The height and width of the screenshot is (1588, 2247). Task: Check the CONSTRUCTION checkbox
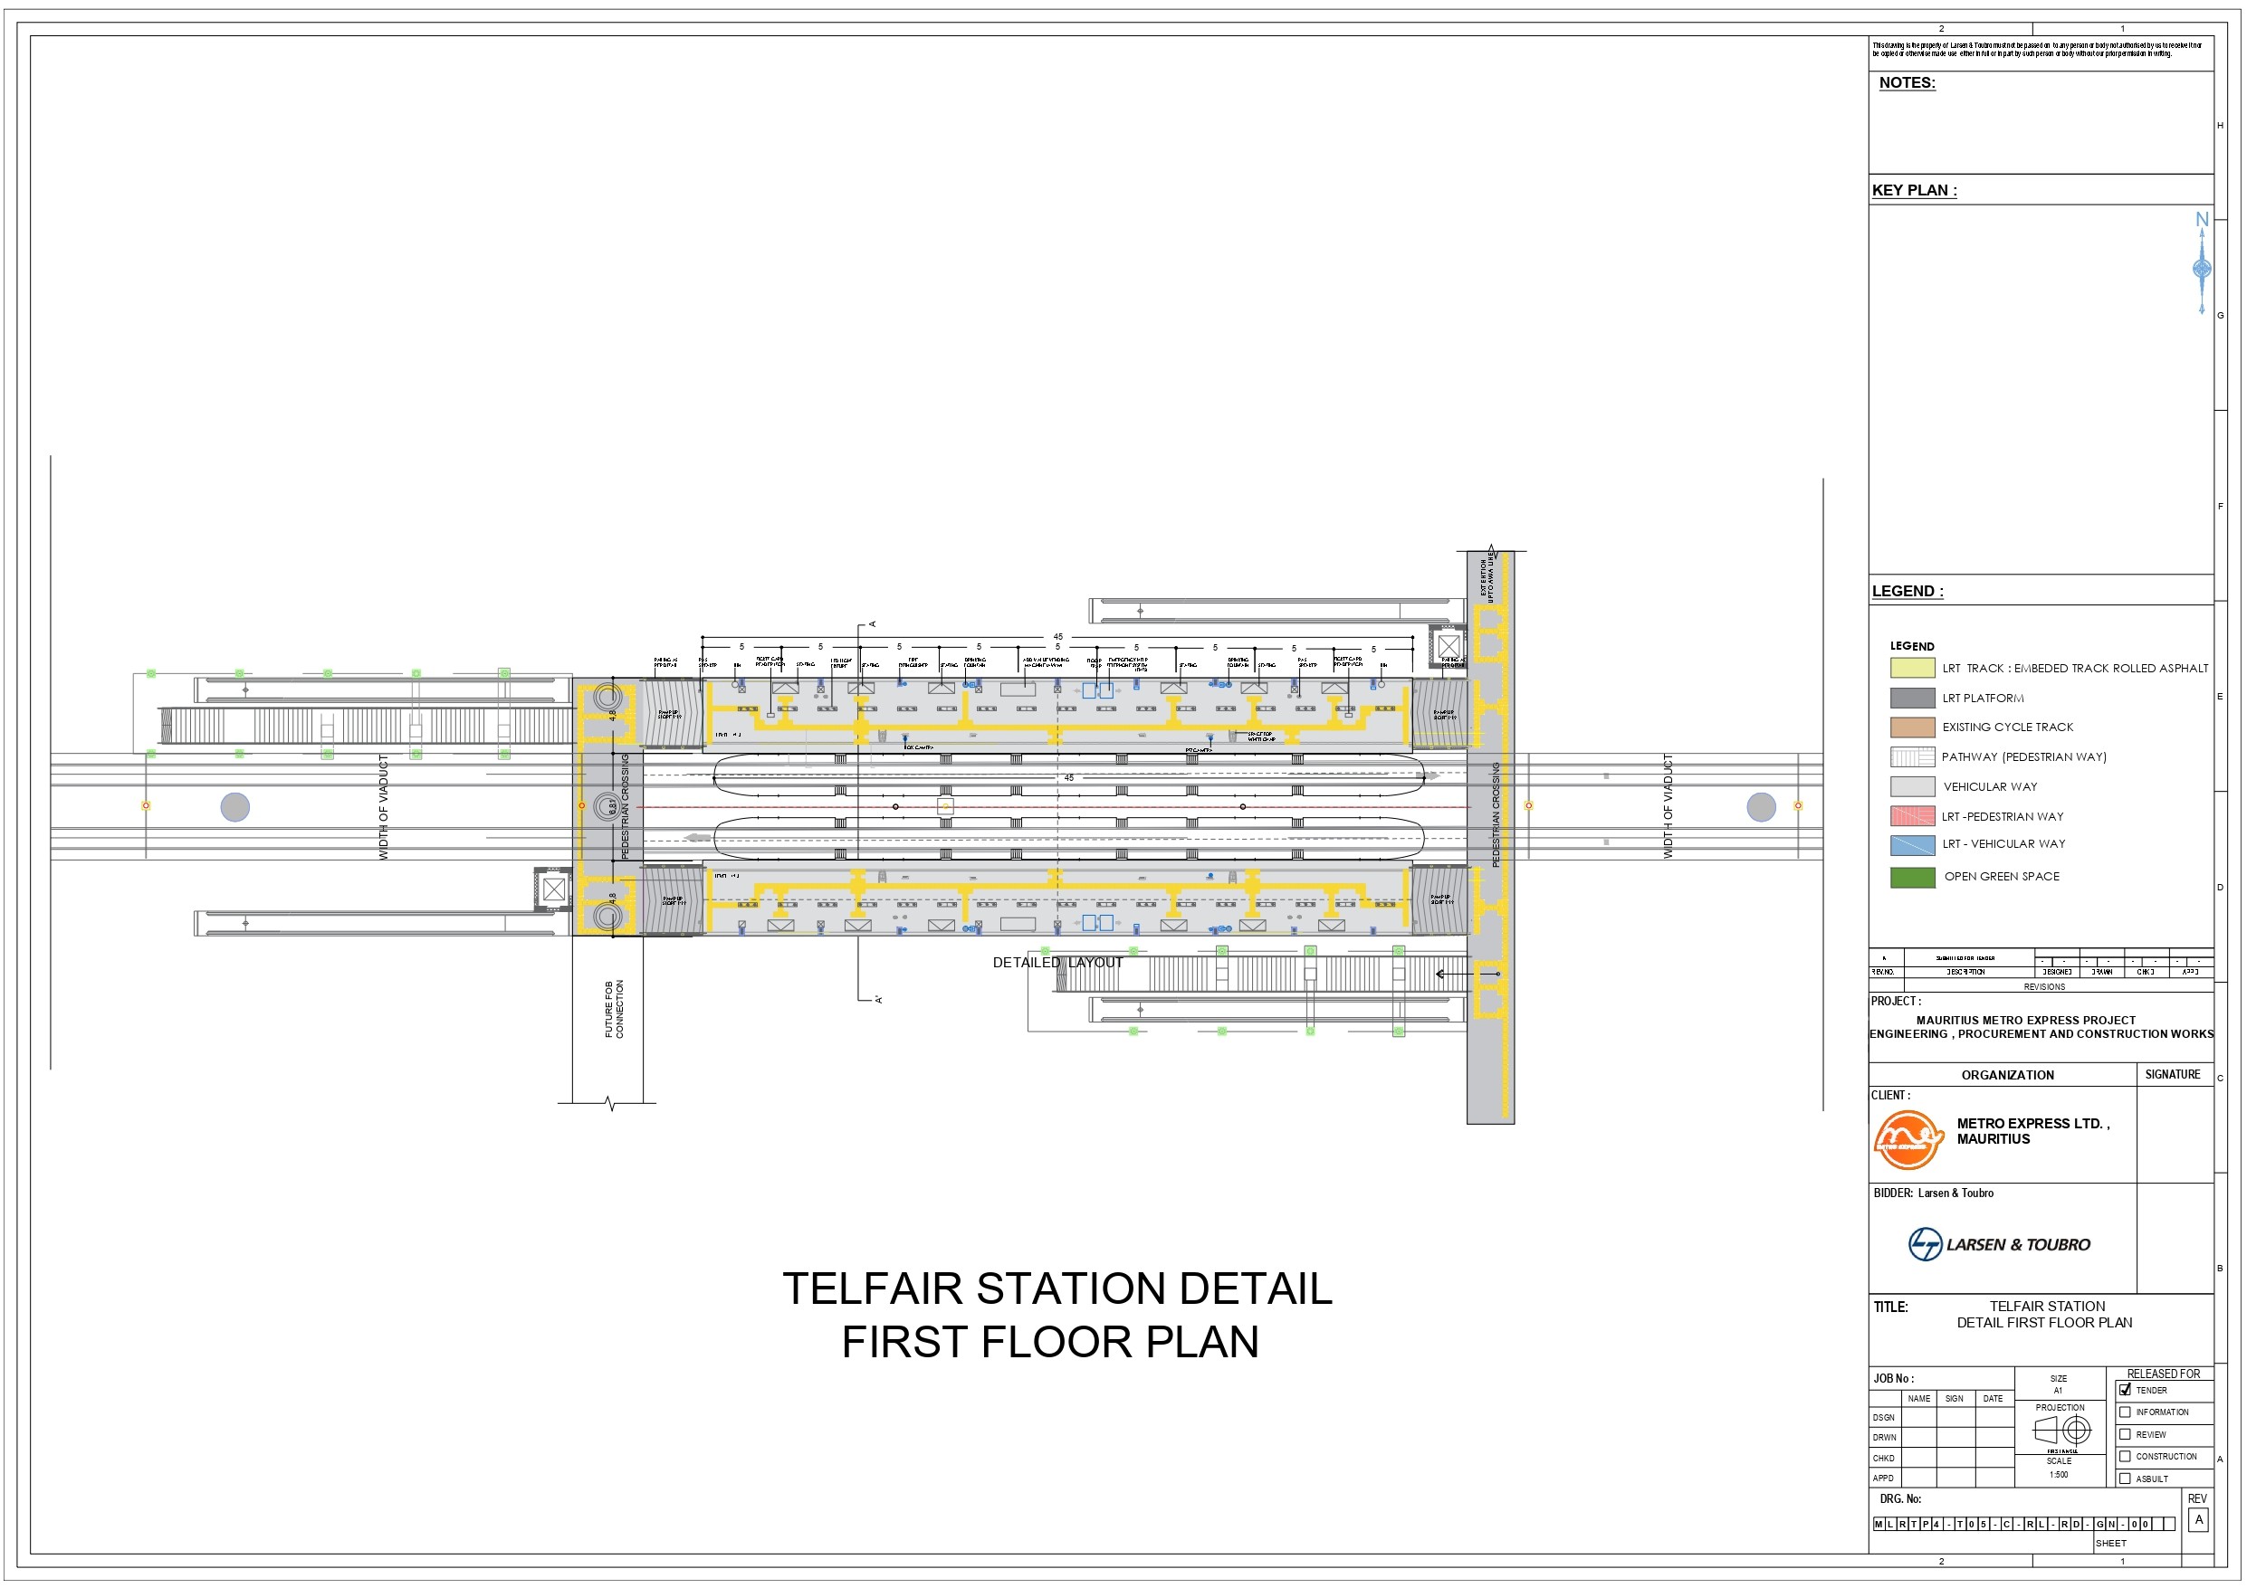click(2125, 1456)
